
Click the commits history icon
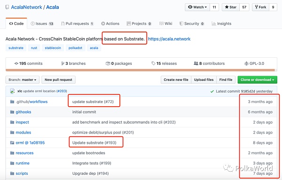(x=16, y=63)
